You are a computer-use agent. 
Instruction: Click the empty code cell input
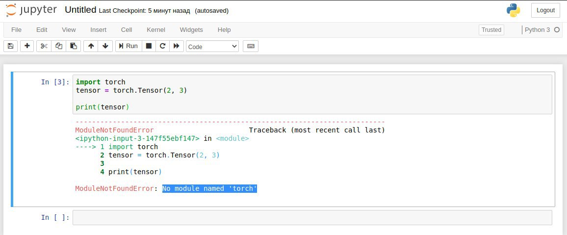pyautogui.click(x=312, y=217)
